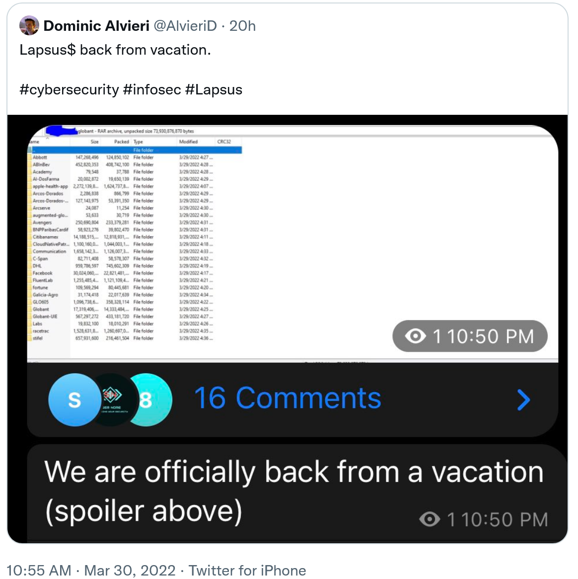Screen dimensions: 578x579
Task: Click the Packed column header
Action: coord(121,142)
